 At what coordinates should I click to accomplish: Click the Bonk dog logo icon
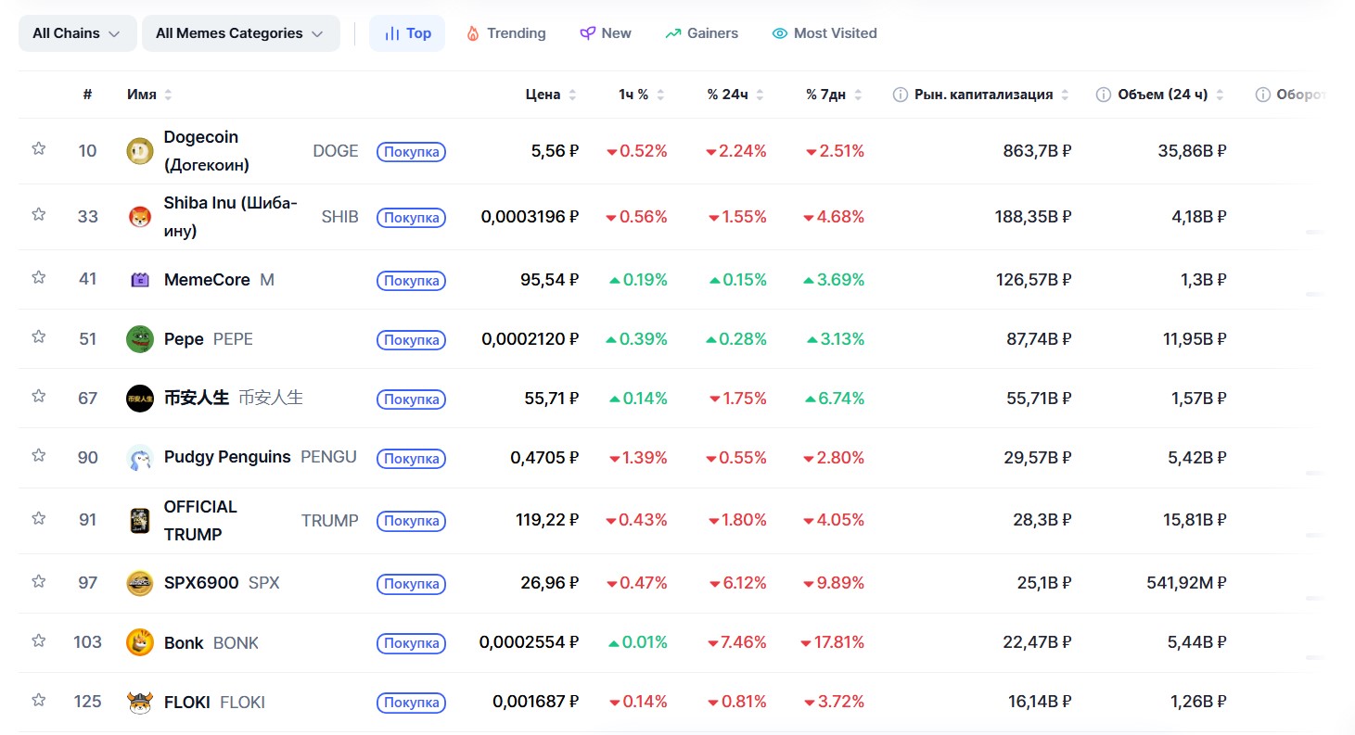[139, 643]
